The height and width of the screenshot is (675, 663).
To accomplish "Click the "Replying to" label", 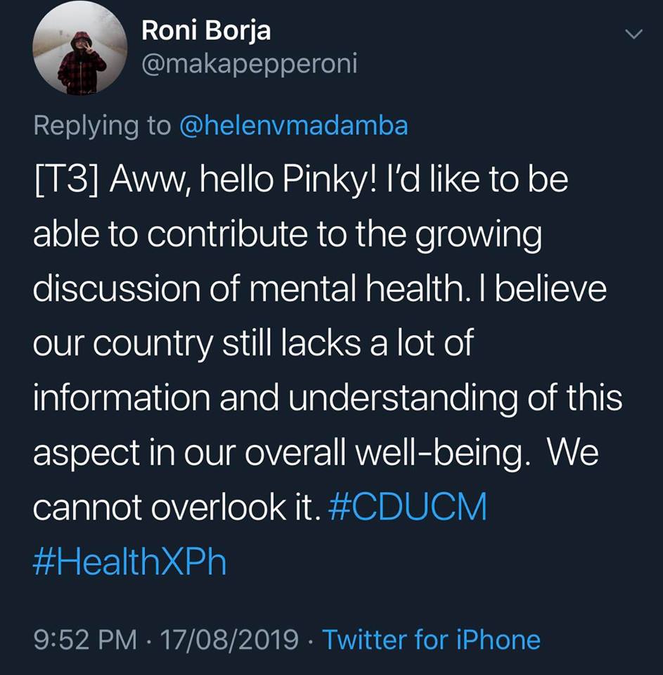I will point(102,125).
